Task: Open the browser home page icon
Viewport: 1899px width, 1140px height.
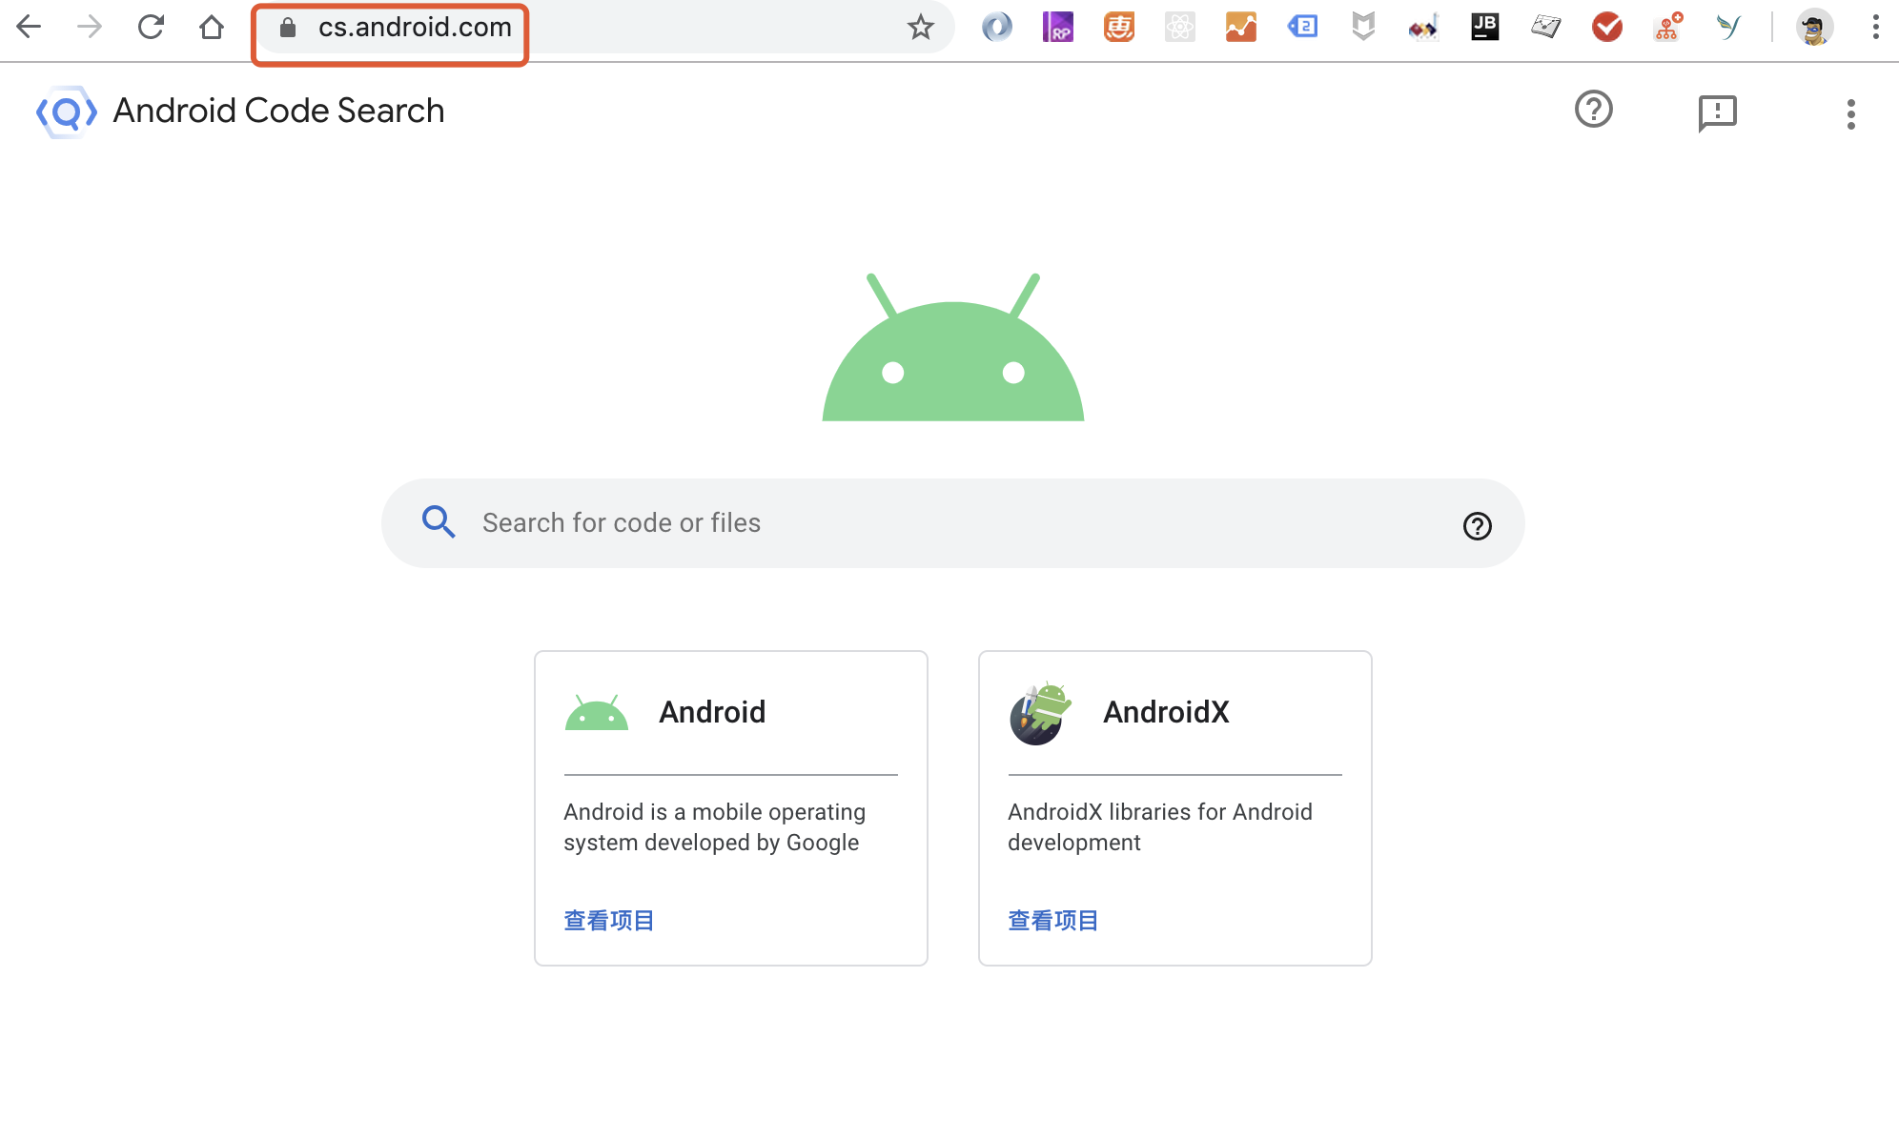Action: pyautogui.click(x=212, y=27)
